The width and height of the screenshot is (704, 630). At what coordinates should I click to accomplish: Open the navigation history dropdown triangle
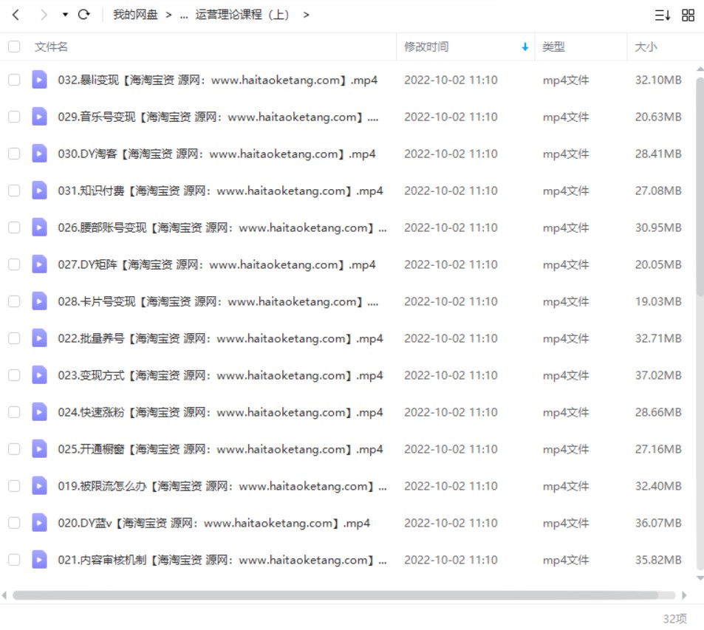pyautogui.click(x=65, y=15)
